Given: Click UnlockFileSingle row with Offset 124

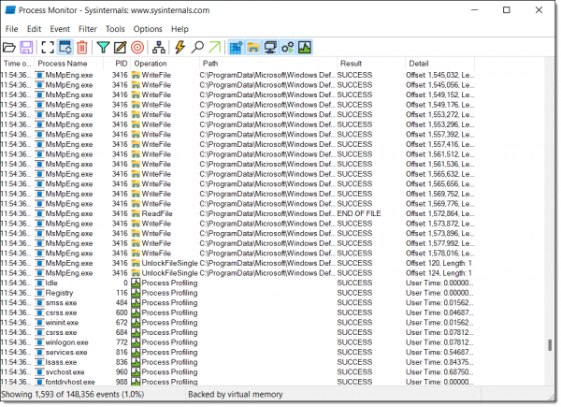Looking at the screenshot, I should [x=237, y=273].
